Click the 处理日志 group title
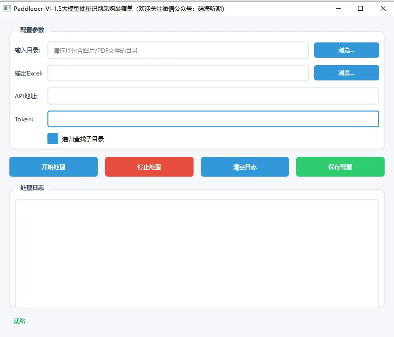394x337 pixels. (x=32, y=188)
